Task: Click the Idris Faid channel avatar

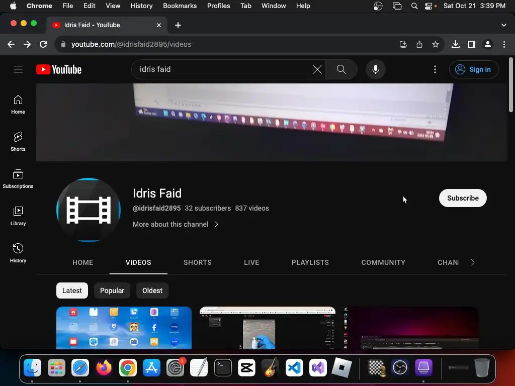Action: (89, 210)
